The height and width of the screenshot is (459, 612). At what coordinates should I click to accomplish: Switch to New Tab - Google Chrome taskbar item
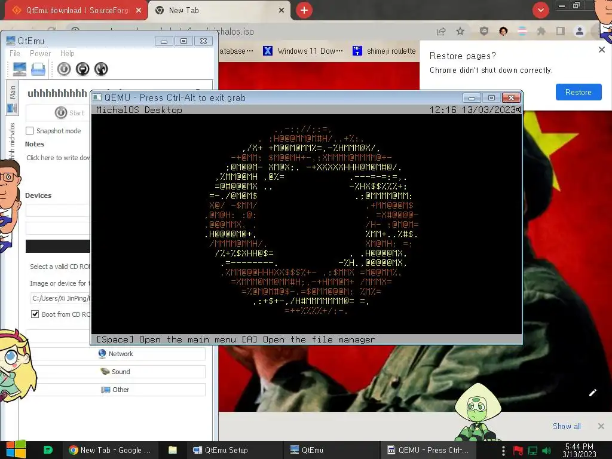(x=110, y=450)
